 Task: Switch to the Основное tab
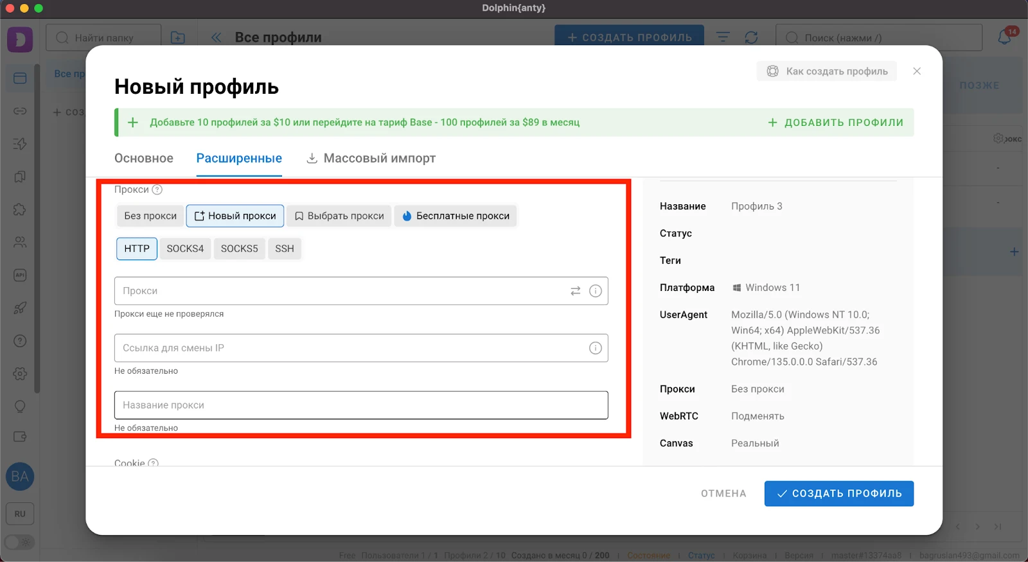pos(144,158)
